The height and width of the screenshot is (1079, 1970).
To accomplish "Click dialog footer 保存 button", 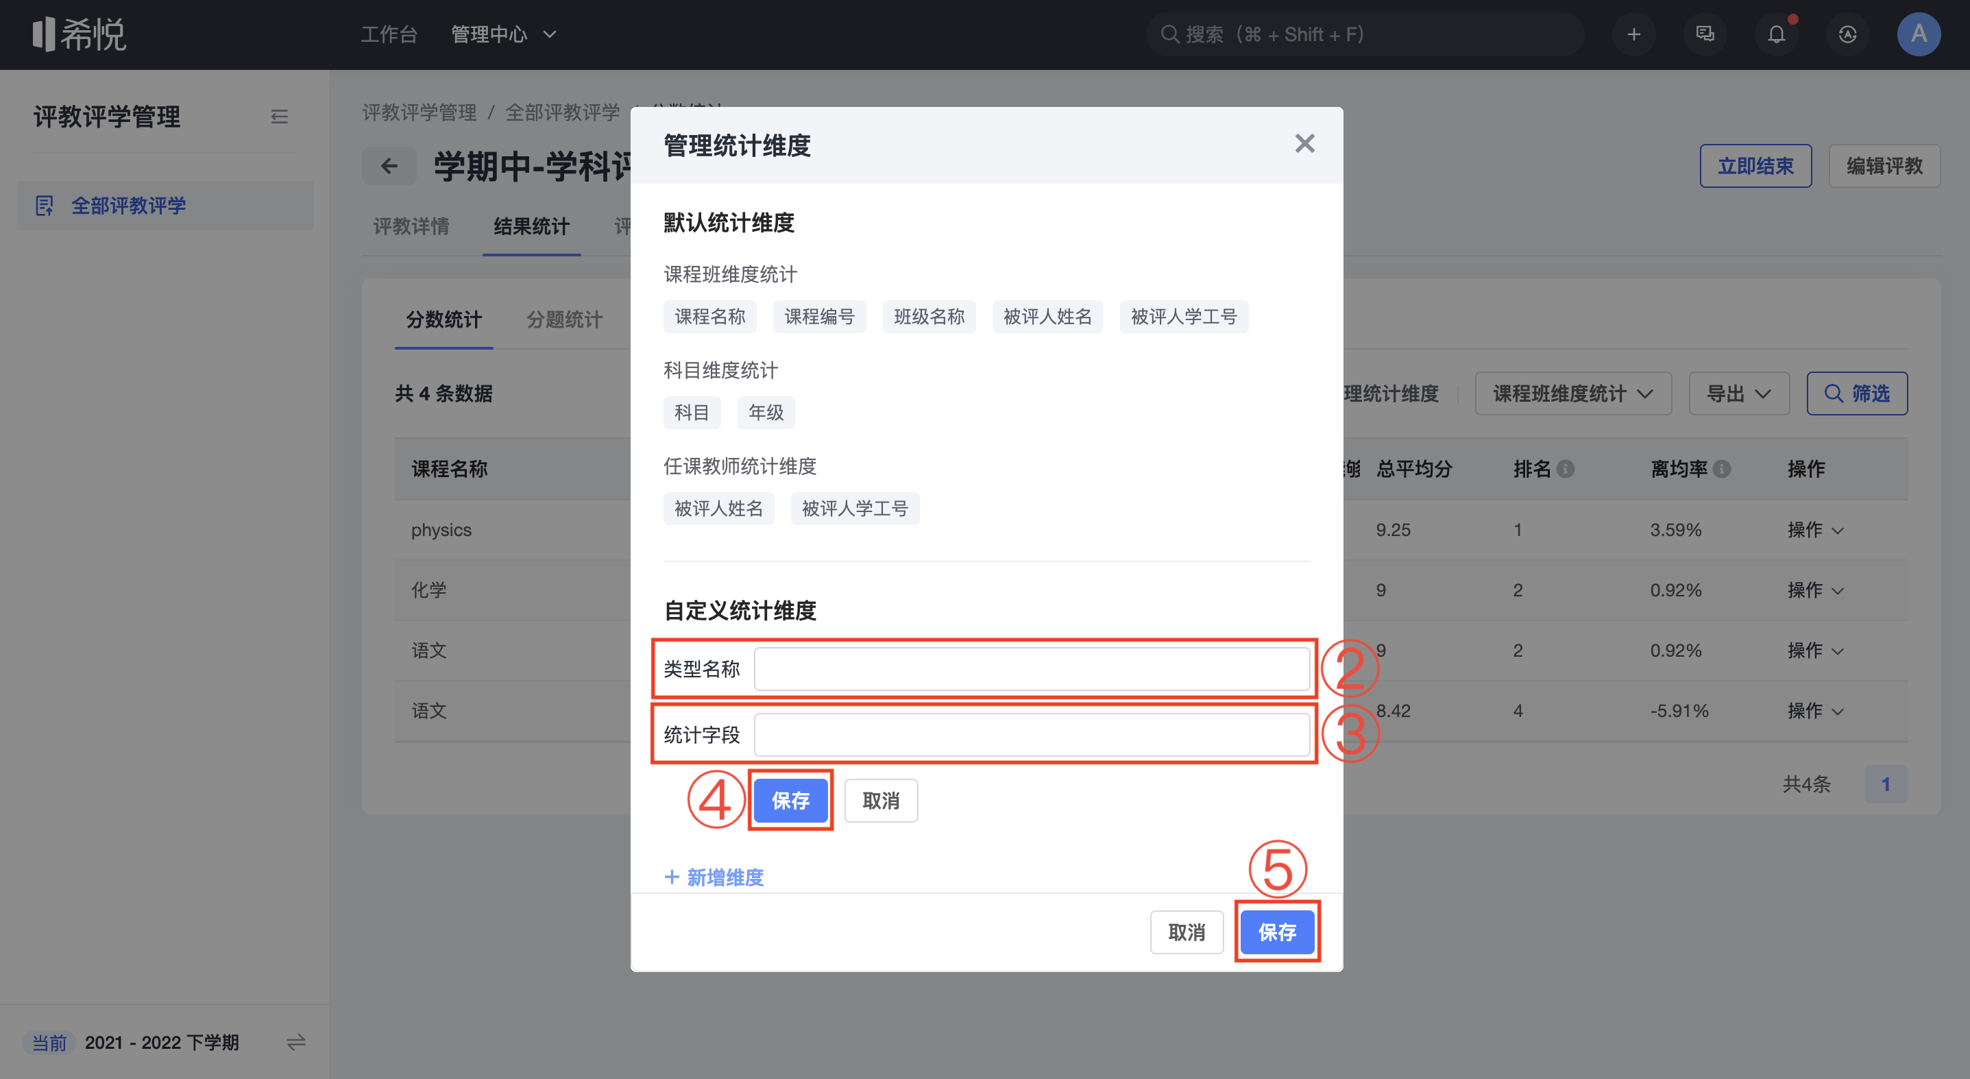I will (x=1277, y=932).
